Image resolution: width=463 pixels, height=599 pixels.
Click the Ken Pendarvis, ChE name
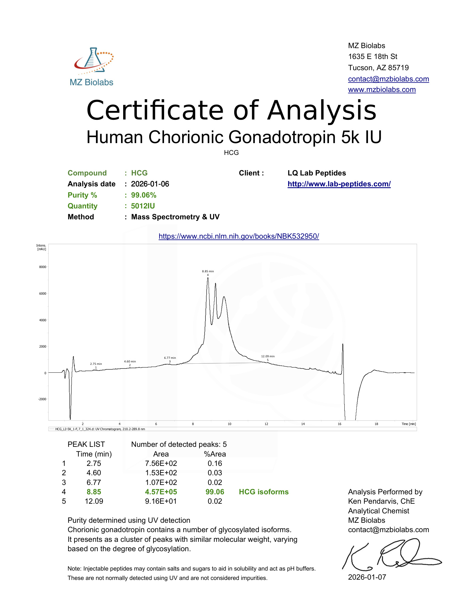(381, 501)
